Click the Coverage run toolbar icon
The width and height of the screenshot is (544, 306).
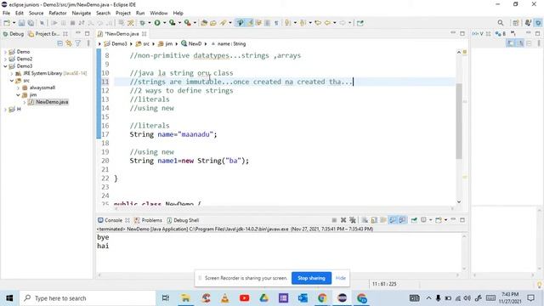(172, 23)
